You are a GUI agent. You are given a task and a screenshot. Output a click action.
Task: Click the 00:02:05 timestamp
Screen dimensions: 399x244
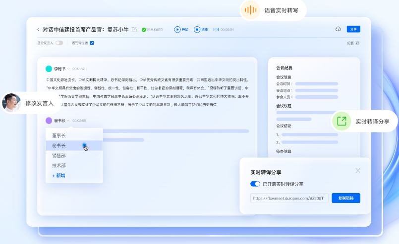click(79, 121)
